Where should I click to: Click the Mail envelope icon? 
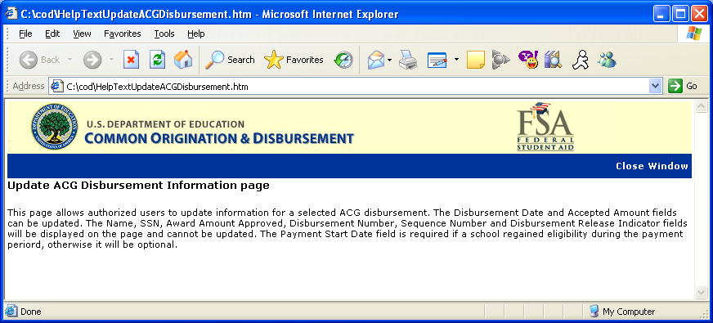pos(375,60)
